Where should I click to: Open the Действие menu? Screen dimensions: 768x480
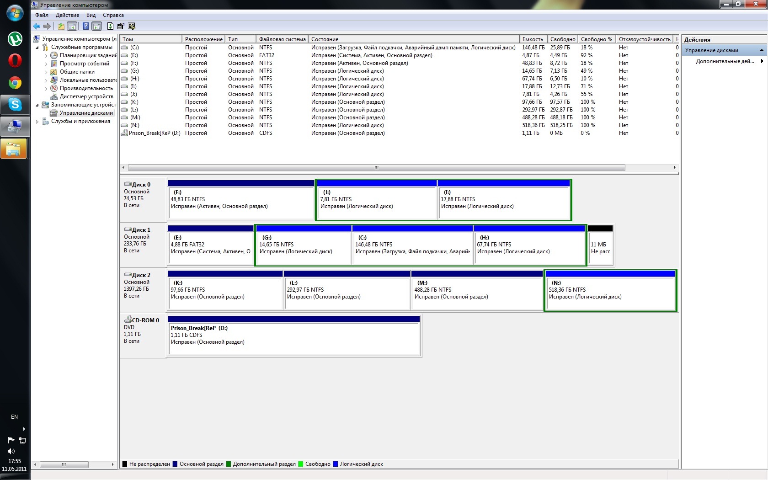[67, 15]
